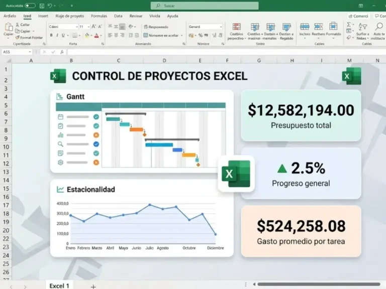Click the Crestilvs masinar table icon
Image resolution: width=386 pixels, height=289 pixels.
point(255,27)
